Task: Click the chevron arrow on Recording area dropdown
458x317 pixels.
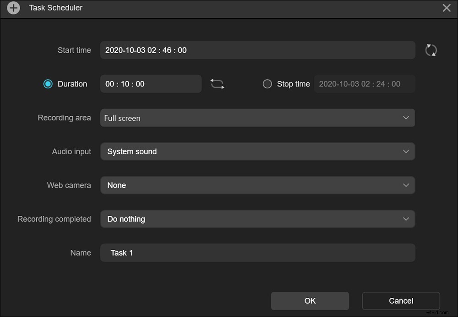Action: [406, 118]
